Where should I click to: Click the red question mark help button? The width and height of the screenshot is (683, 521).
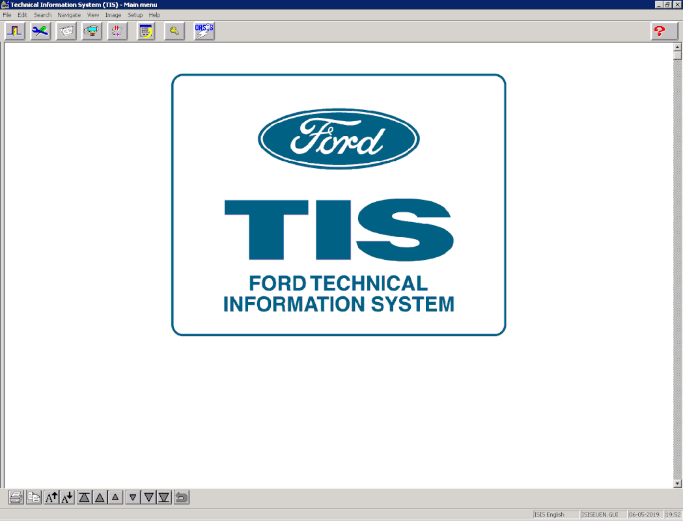[664, 31]
